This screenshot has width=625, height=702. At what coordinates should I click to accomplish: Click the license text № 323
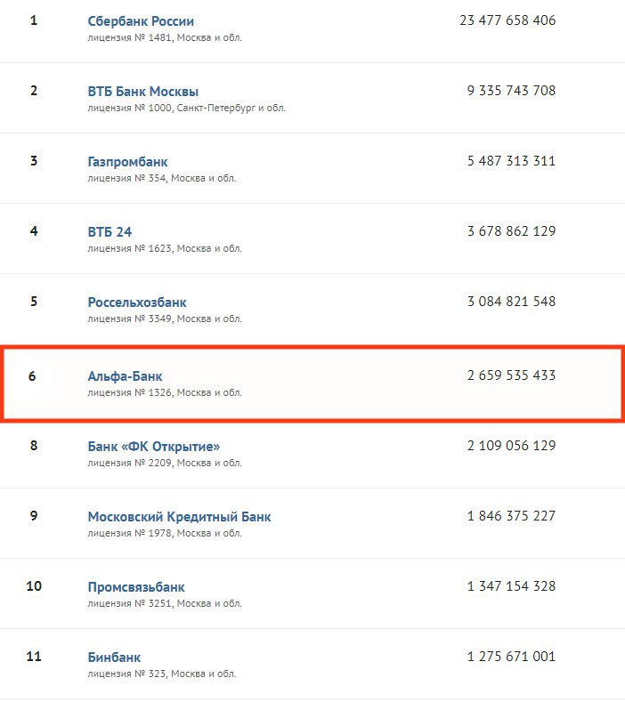161,674
